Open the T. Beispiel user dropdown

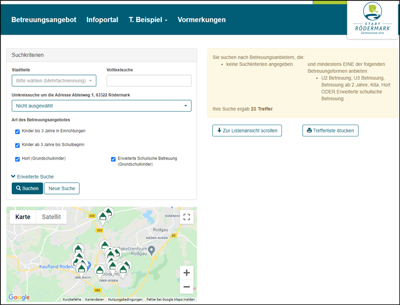click(x=148, y=20)
